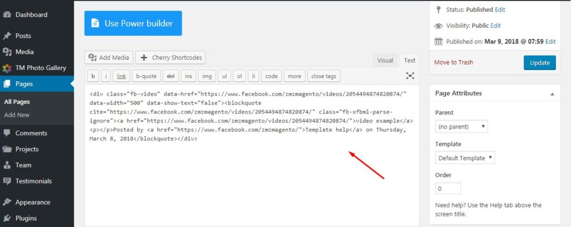571x227 pixels.
Task: Select All Pages submenu item
Action: tap(17, 102)
